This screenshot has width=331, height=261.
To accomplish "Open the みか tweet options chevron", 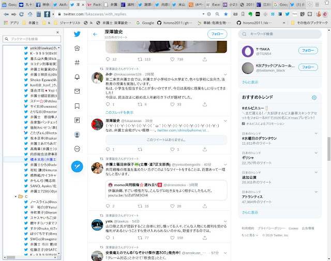I will 225,74.
